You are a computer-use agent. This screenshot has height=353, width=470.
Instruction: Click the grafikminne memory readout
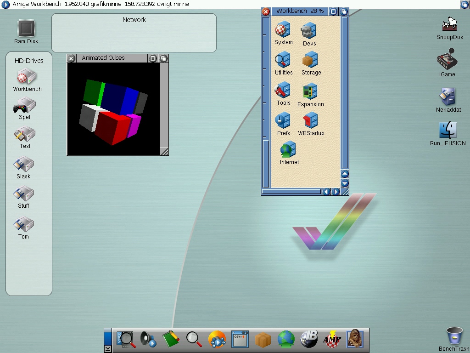[x=93, y=4]
